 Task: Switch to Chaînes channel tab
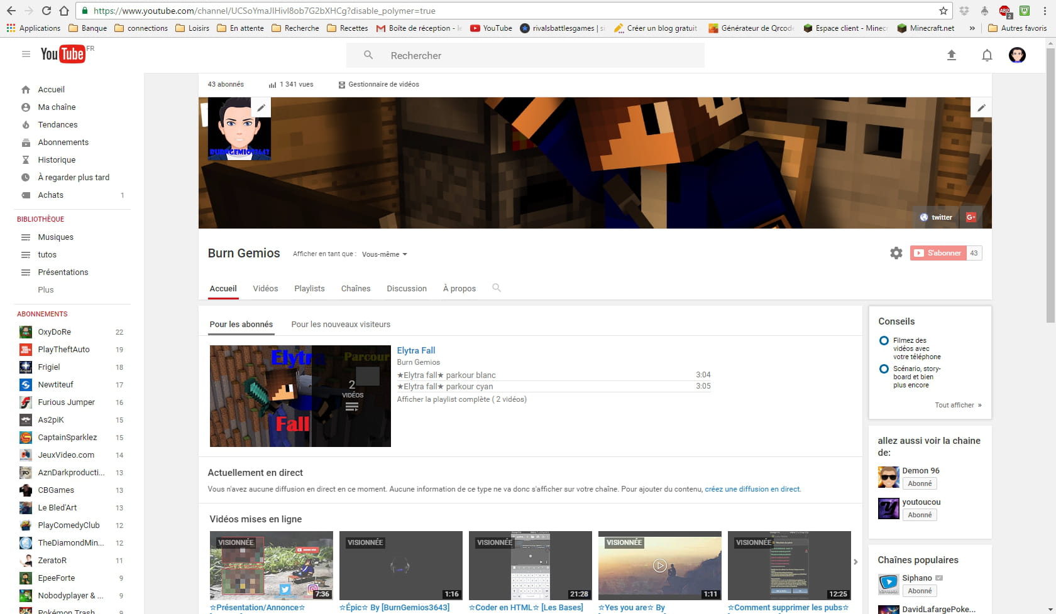click(x=356, y=288)
